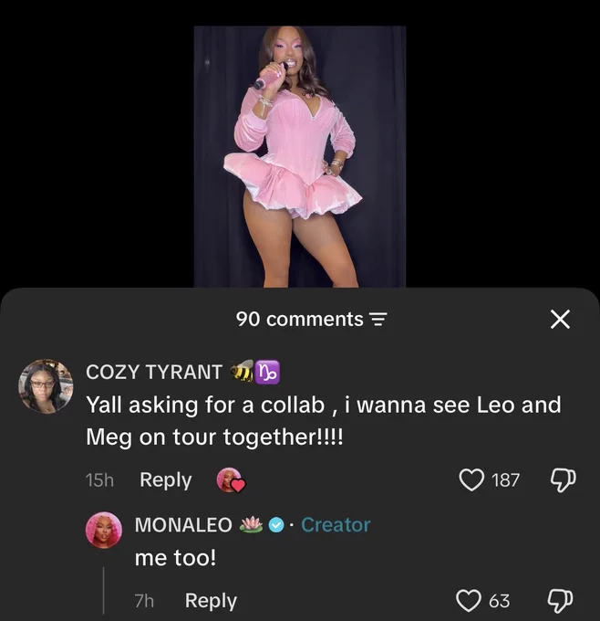
Task: Open COZY TYRANT's profile picture
Action: 46,386
